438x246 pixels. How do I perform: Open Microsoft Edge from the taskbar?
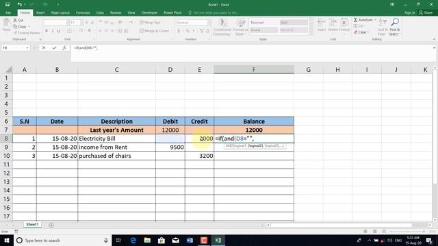pyautogui.click(x=133, y=240)
